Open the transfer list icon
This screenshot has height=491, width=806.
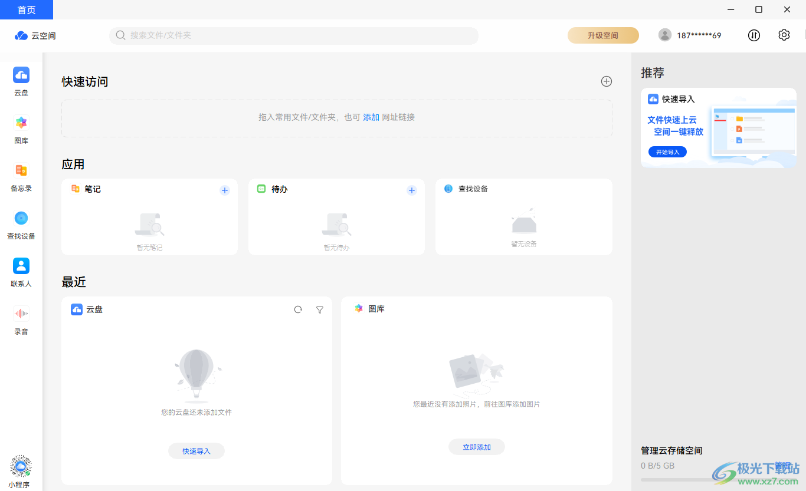tap(754, 35)
